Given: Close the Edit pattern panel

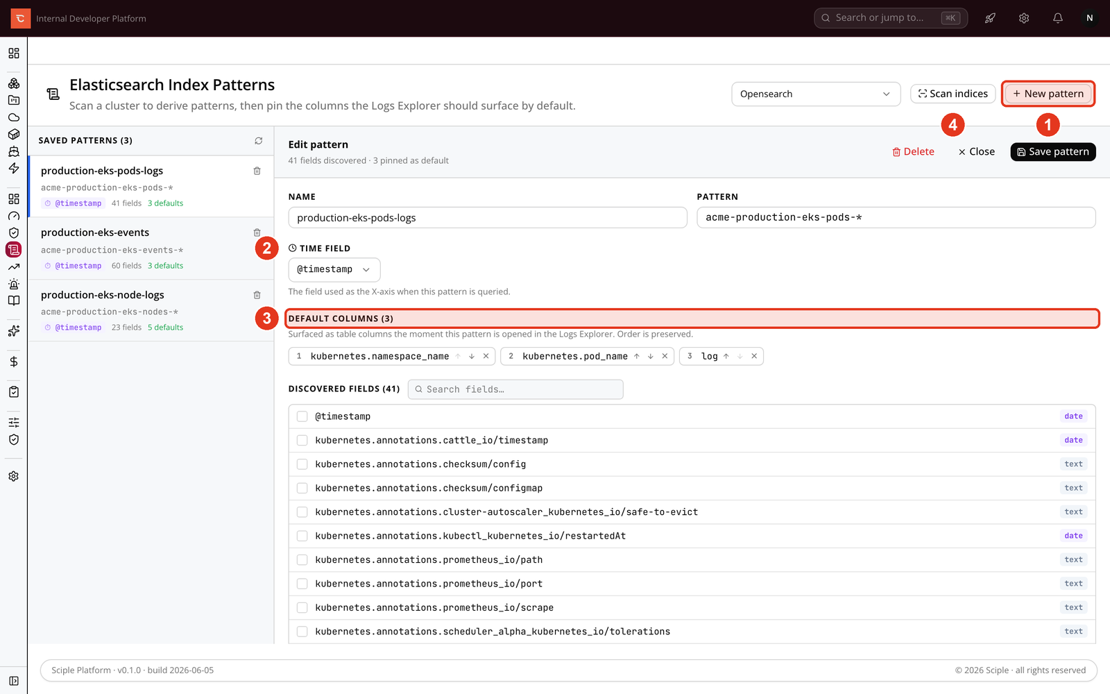Looking at the screenshot, I should [977, 152].
